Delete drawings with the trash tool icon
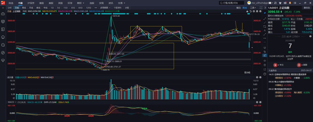313x122 pixels. (265, 65)
